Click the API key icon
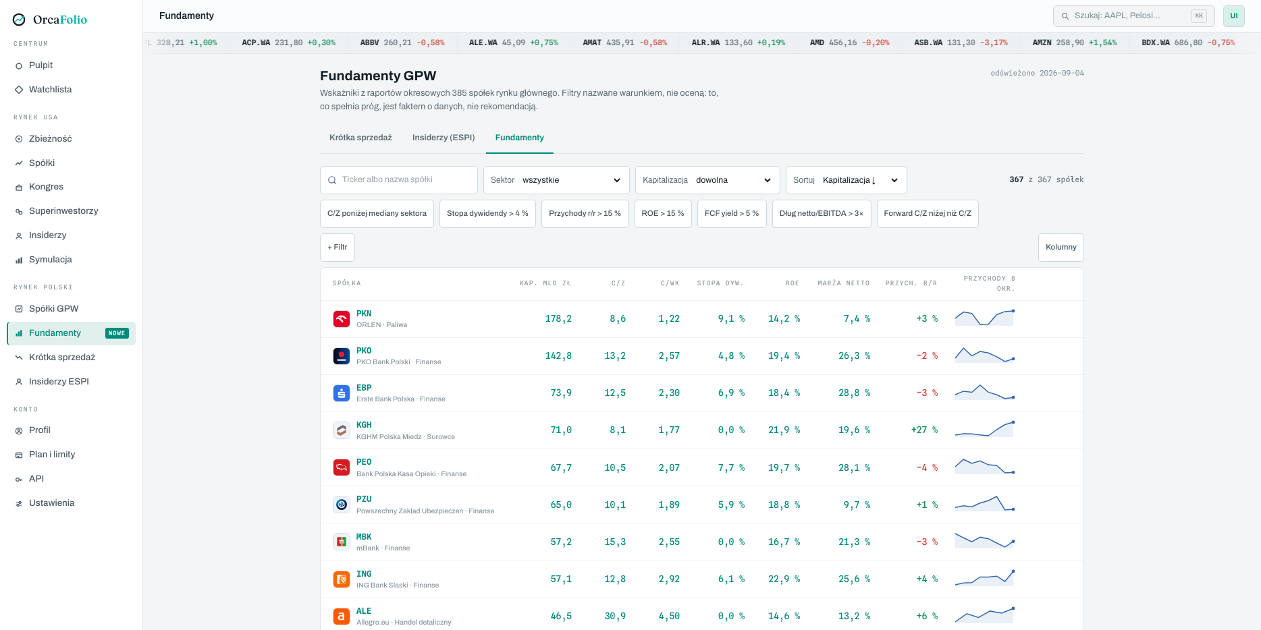Image resolution: width=1261 pixels, height=630 pixels. (19, 479)
